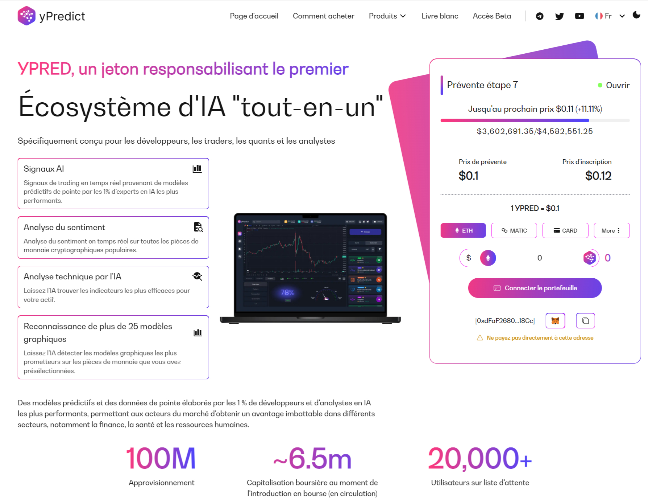Copy the contract address icon
Image resolution: width=648 pixels, height=504 pixels.
585,321
